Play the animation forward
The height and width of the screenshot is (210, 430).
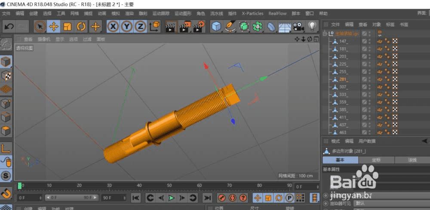tap(172, 198)
